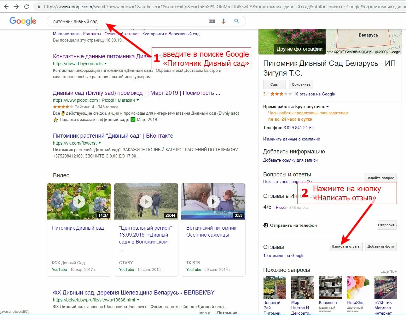Open Зеленый Рай similar place thumbnail
406x315 pixels.
[x=275, y=288]
